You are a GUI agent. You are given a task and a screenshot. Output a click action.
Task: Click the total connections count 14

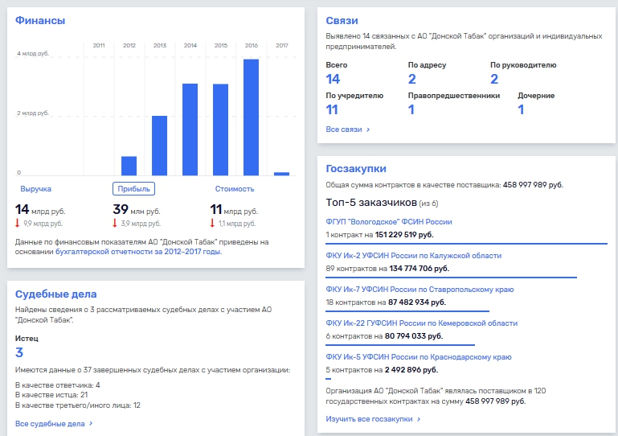[333, 79]
